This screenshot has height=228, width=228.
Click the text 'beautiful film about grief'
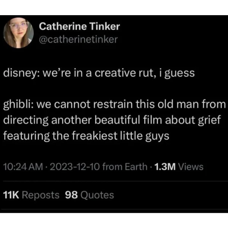click(x=158, y=120)
